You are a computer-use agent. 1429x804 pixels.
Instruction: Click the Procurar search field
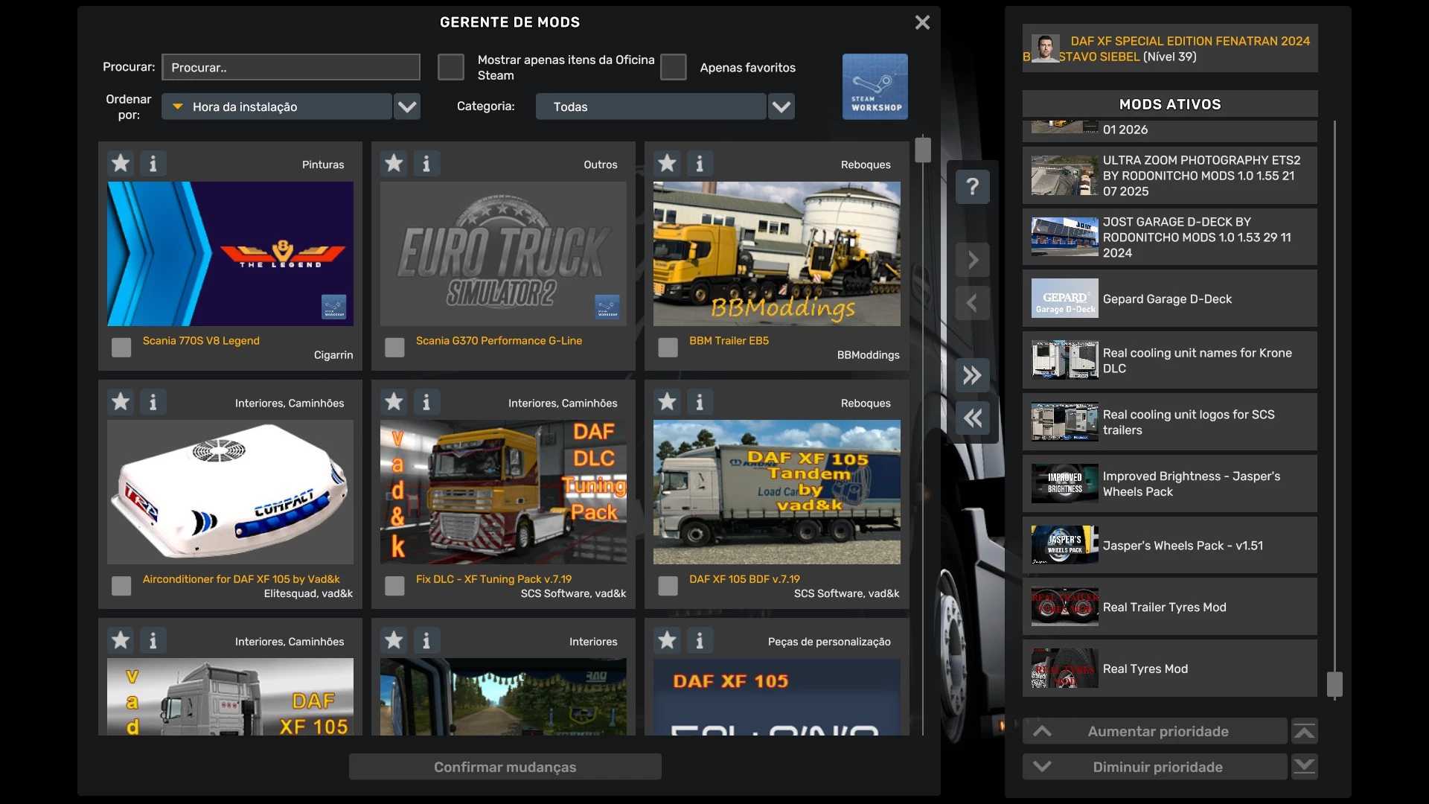[x=291, y=67]
